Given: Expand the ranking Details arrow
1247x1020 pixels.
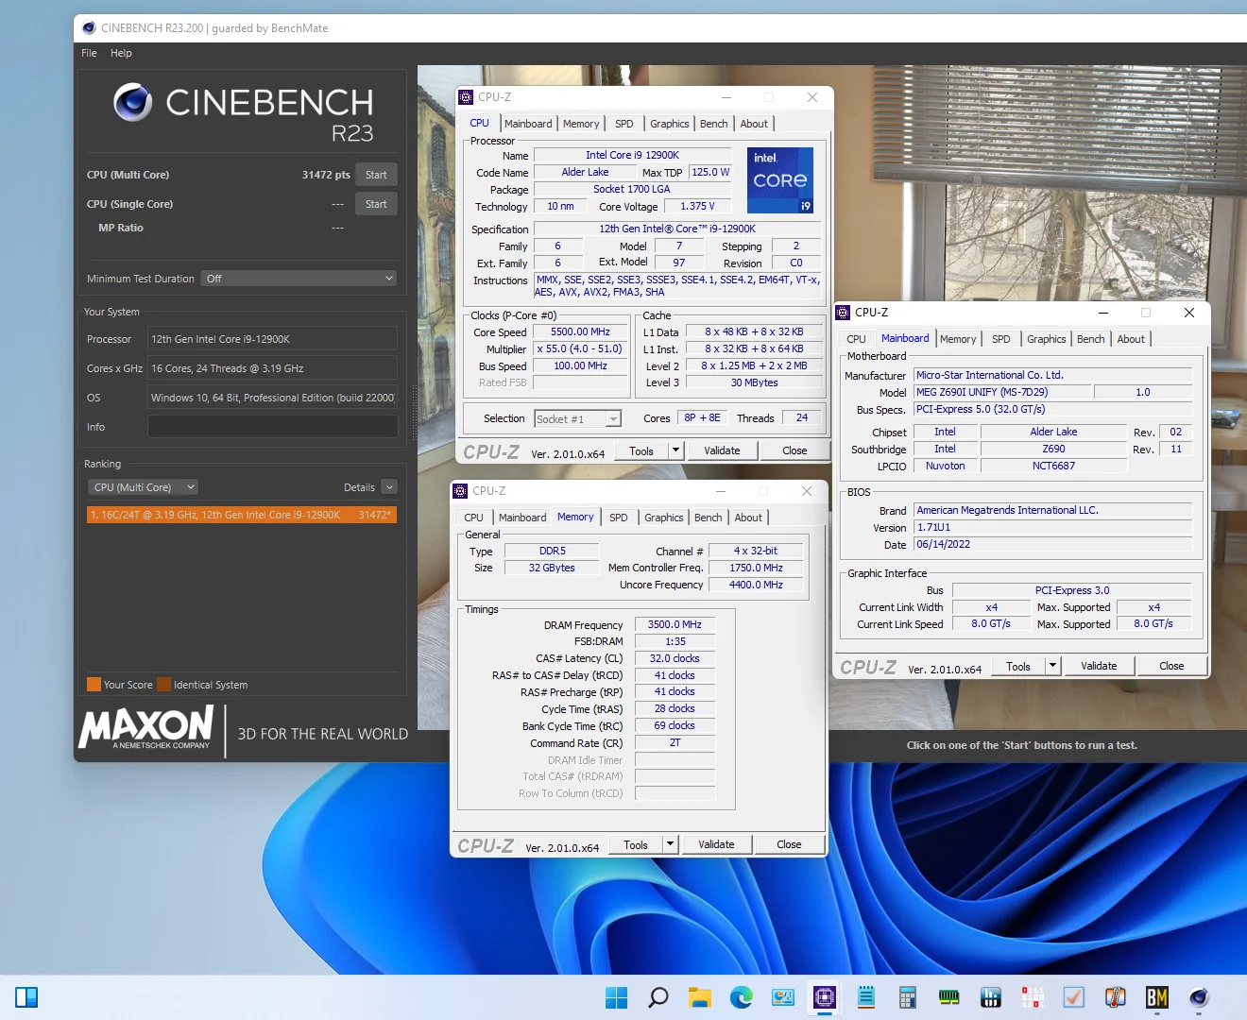Looking at the screenshot, I should tap(389, 487).
